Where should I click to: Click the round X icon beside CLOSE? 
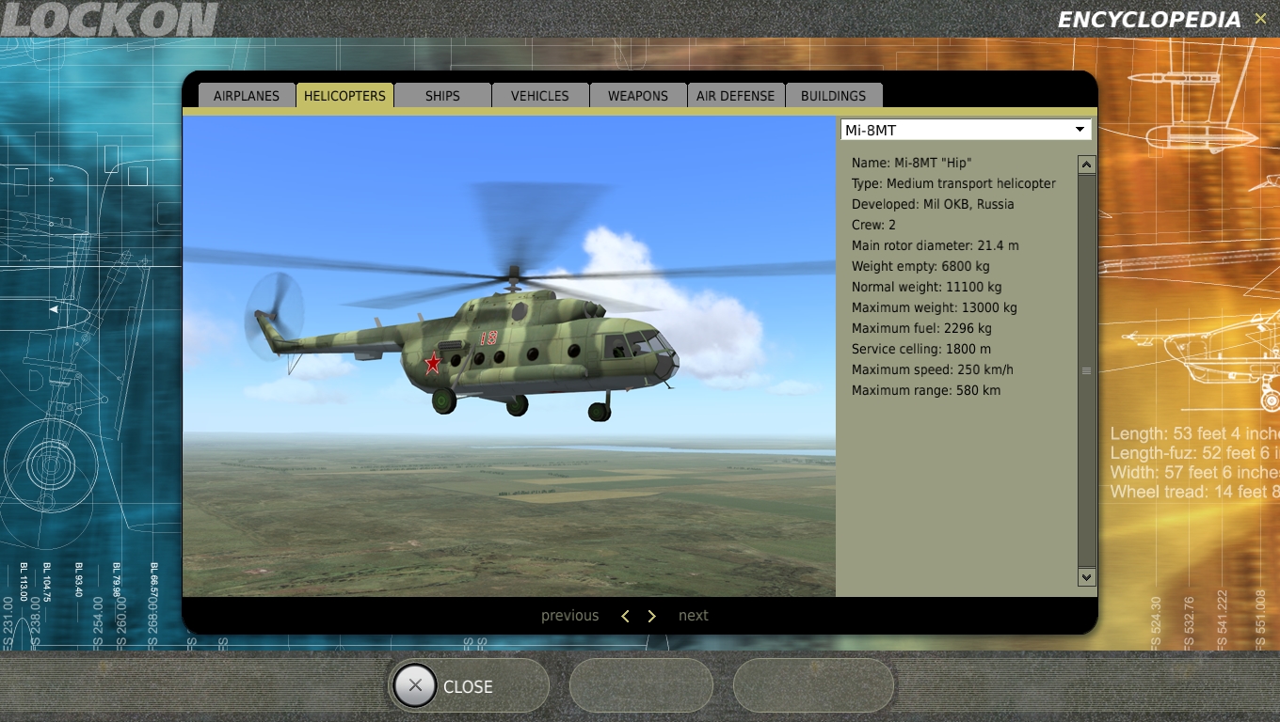click(415, 685)
